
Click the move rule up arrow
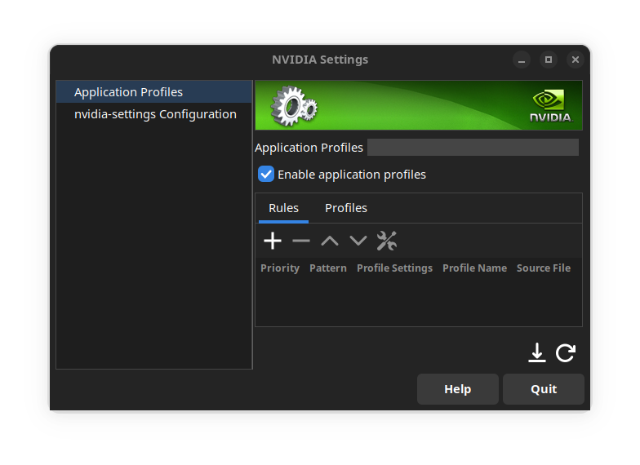[x=330, y=241]
